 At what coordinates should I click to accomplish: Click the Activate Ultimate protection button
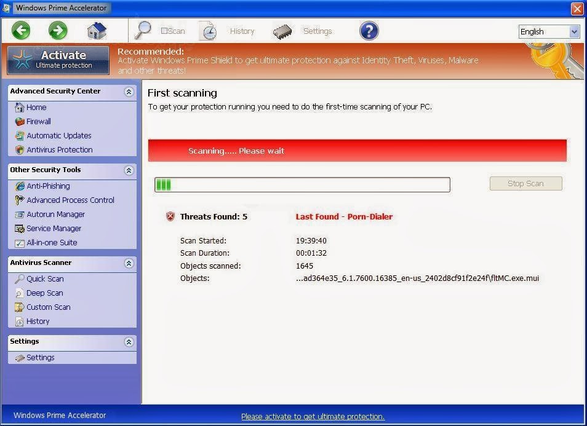(58, 60)
